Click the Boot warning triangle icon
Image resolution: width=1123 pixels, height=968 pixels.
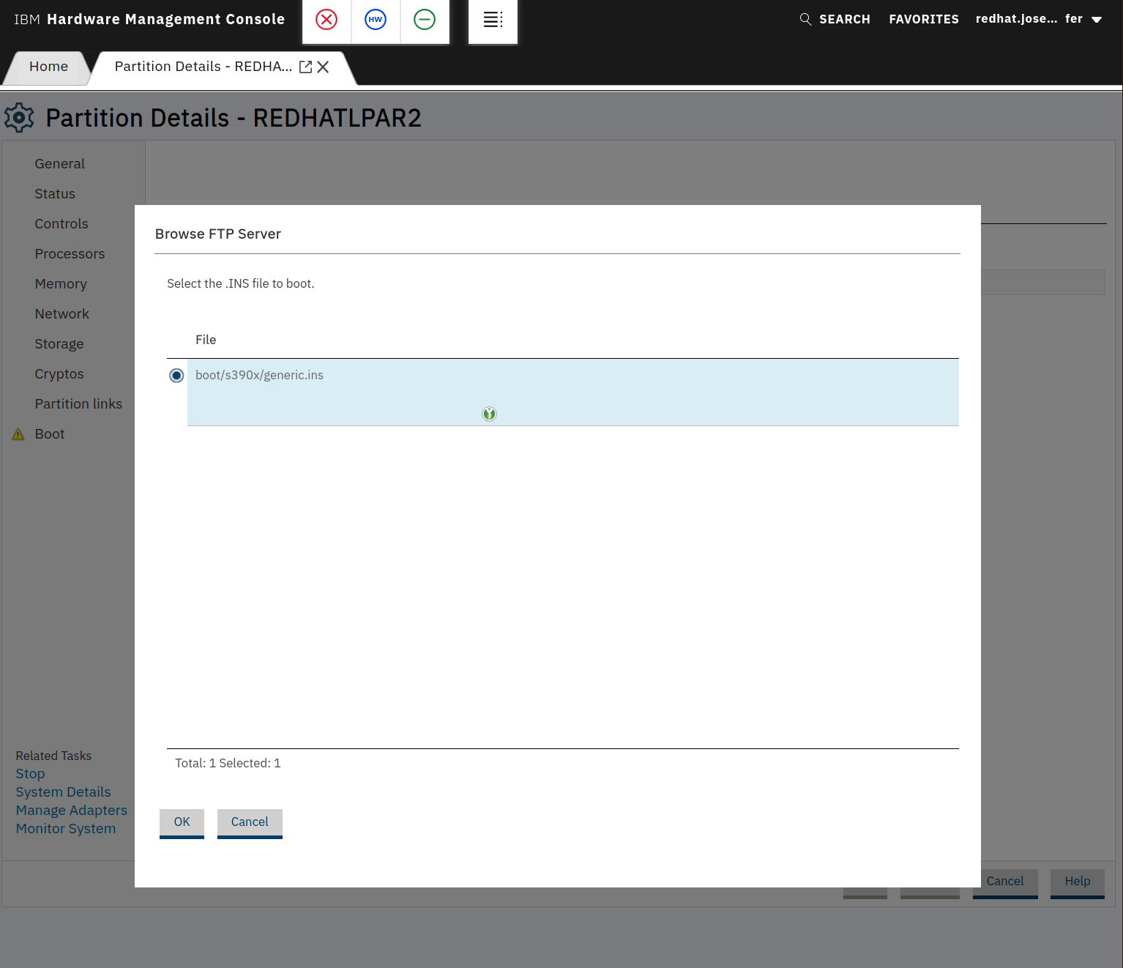click(x=18, y=434)
